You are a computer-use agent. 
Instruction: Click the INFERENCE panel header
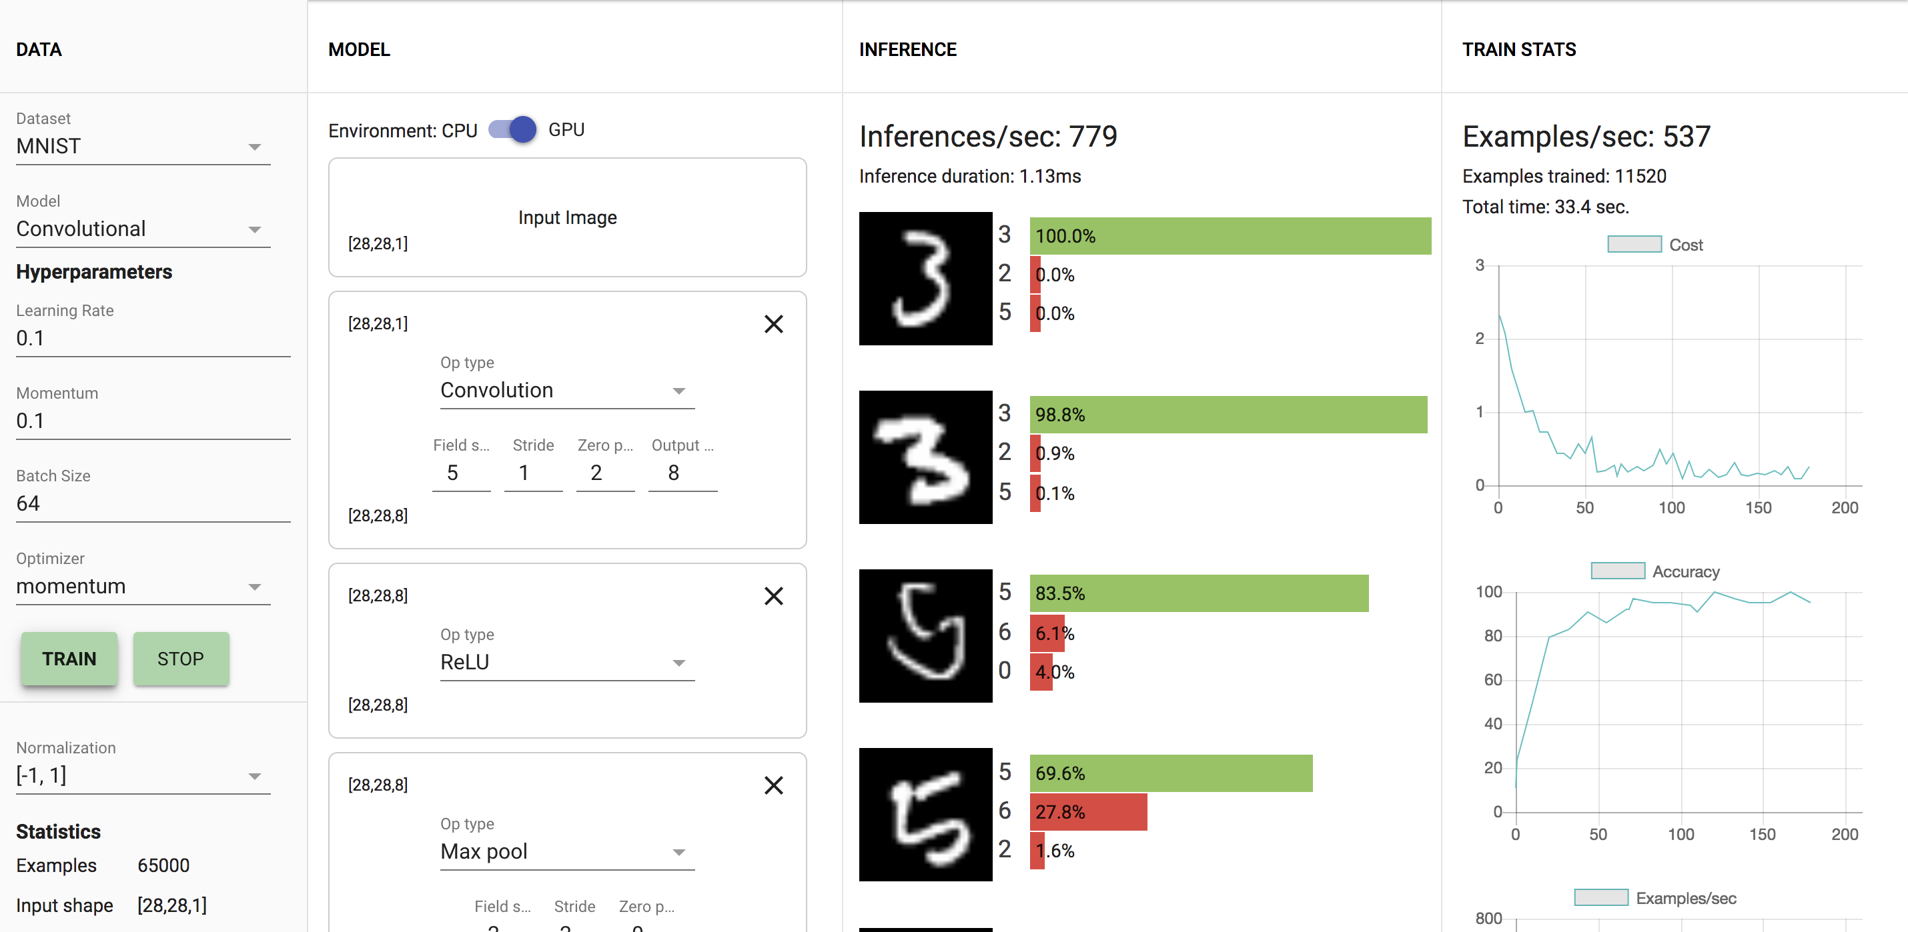point(907,49)
